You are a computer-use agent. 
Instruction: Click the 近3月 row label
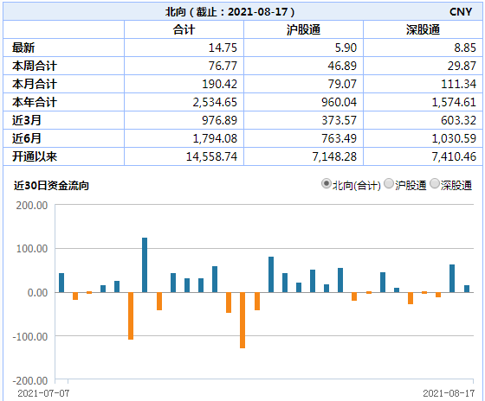coord(27,120)
